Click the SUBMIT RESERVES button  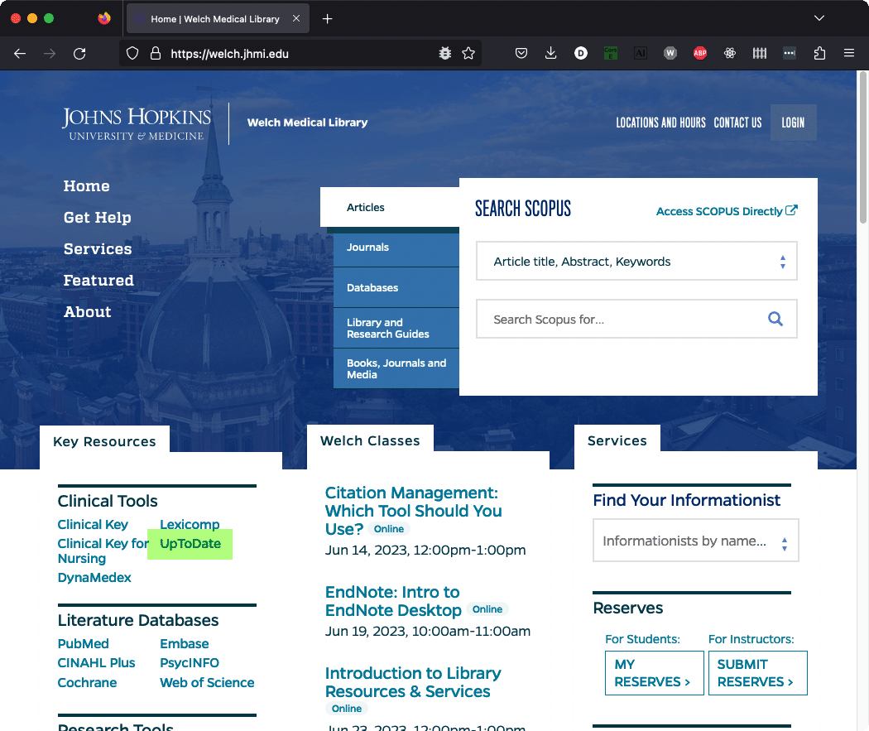point(757,673)
